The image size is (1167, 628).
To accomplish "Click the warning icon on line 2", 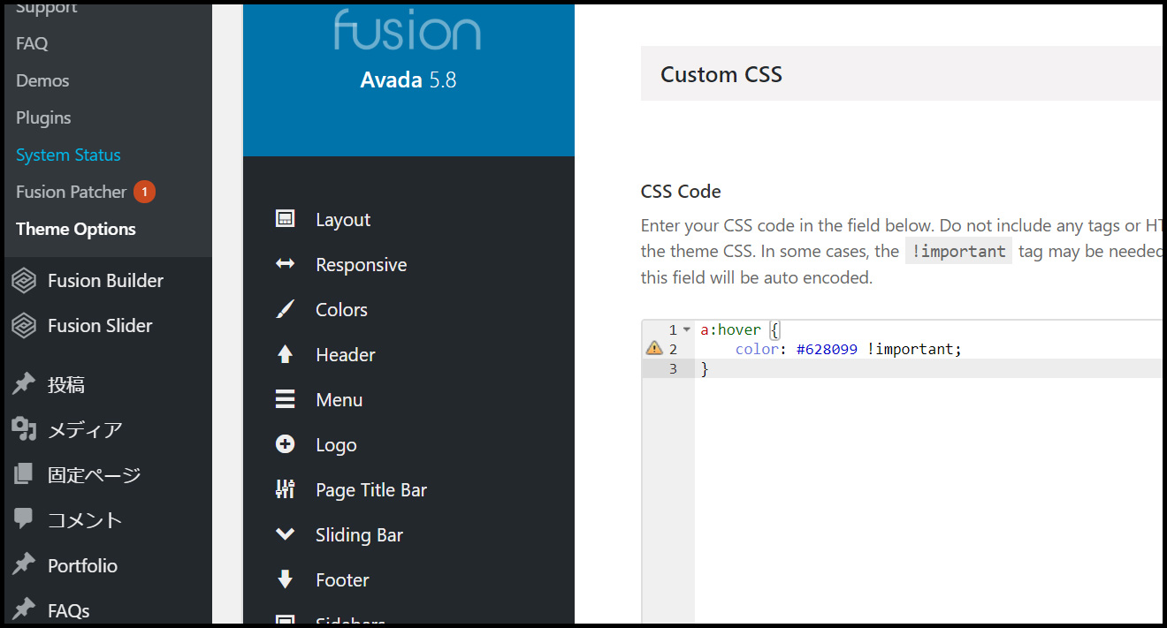I will (x=654, y=348).
